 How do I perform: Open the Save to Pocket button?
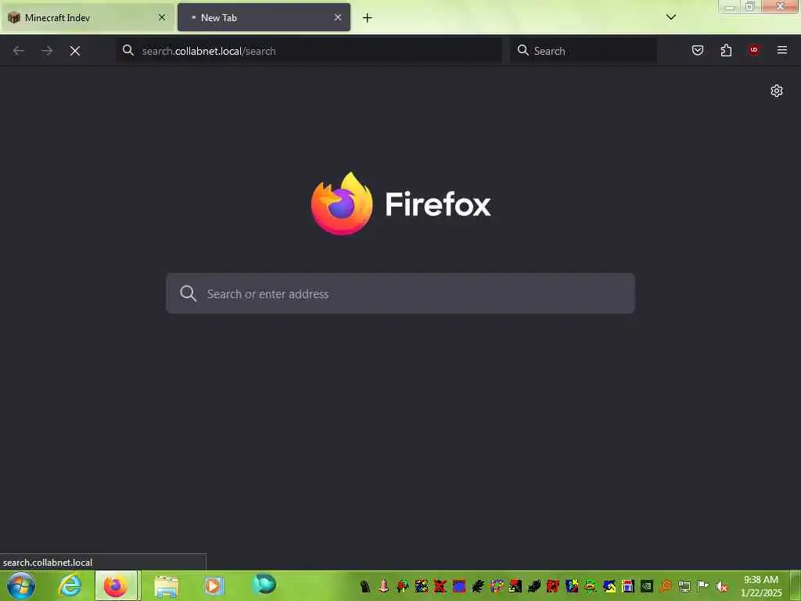coord(697,50)
